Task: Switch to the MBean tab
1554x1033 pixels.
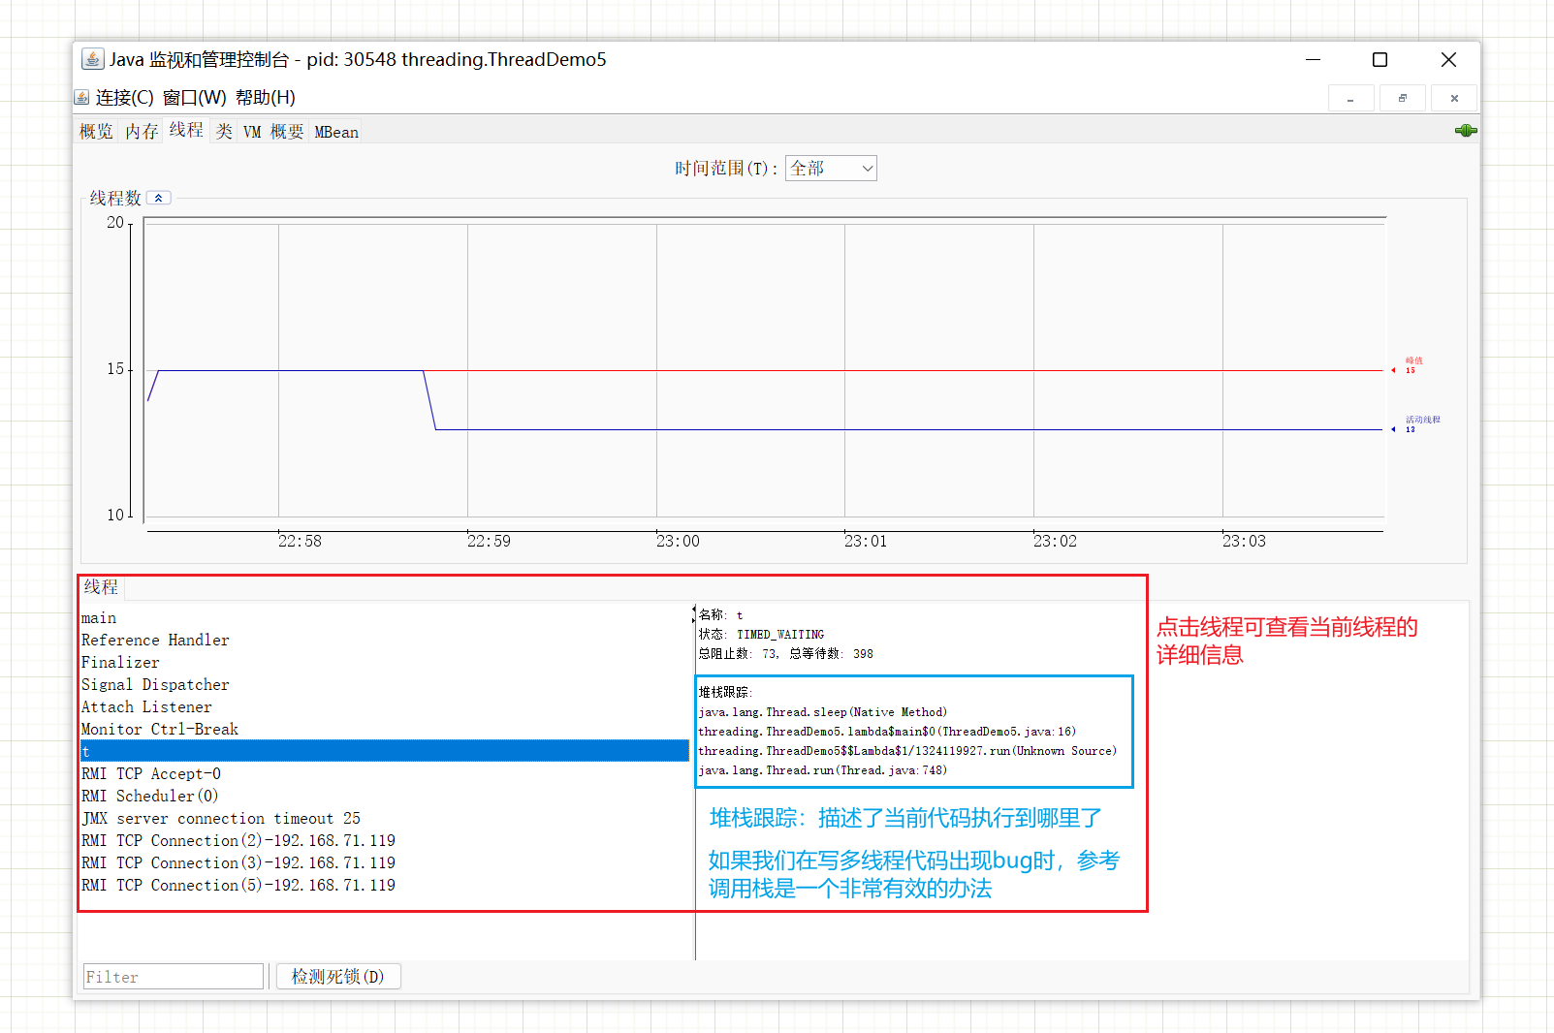Action: pos(336,132)
